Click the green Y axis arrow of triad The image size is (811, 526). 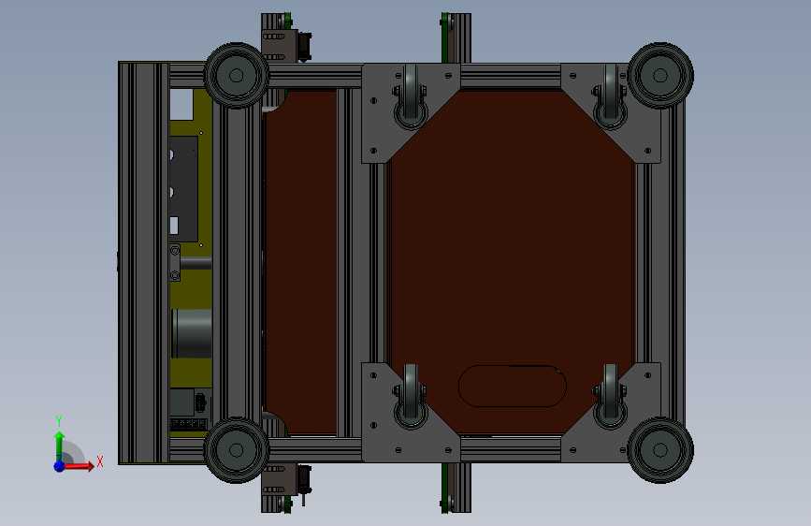(x=59, y=445)
